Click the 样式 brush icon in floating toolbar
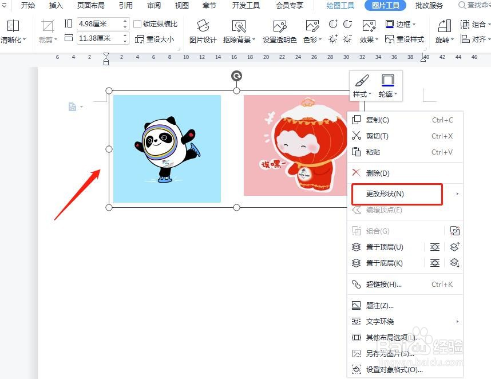Screen dimensions: 491x379 pyautogui.click(x=362, y=81)
